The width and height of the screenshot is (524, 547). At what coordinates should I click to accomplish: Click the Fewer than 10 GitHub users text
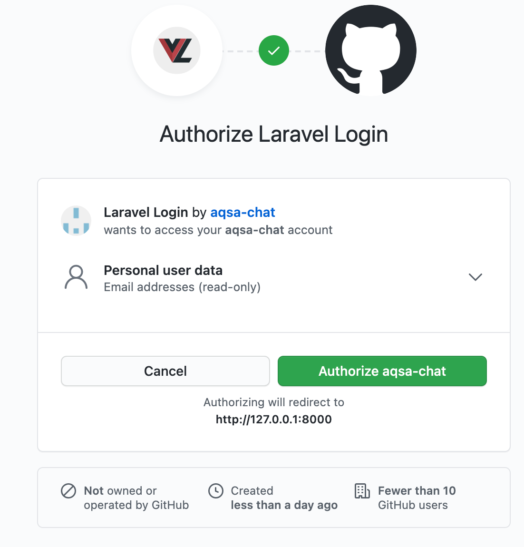(x=417, y=498)
